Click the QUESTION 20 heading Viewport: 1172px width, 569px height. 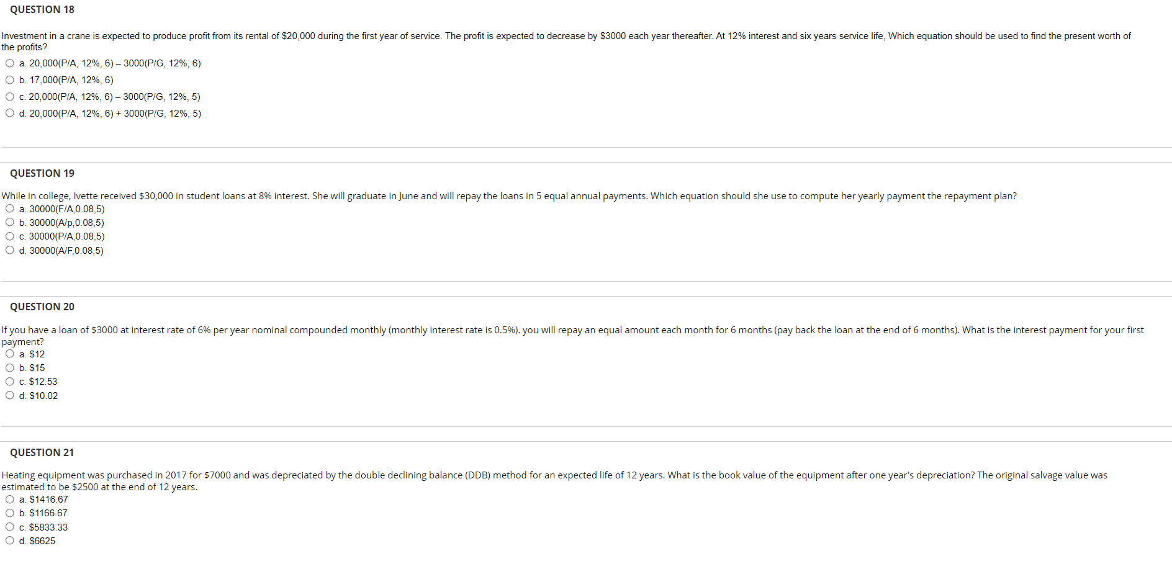42,307
